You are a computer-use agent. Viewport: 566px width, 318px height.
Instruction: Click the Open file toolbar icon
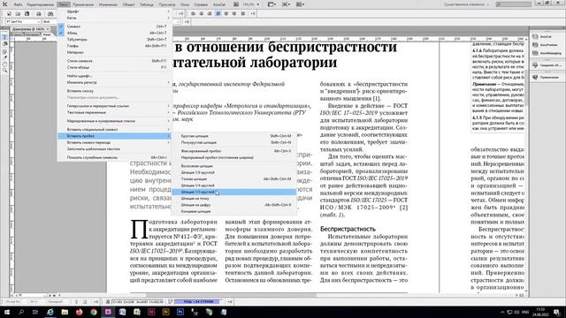[18, 14]
